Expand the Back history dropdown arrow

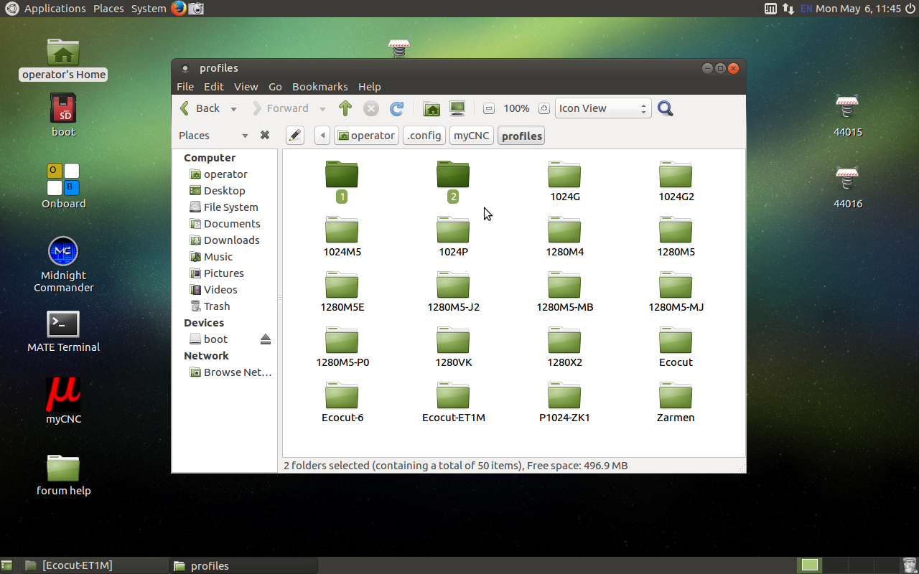233,109
